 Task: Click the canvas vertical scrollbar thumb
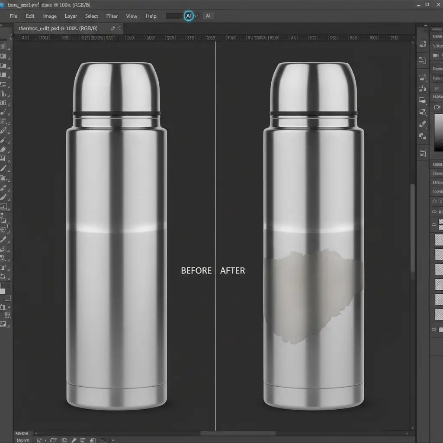point(412,227)
